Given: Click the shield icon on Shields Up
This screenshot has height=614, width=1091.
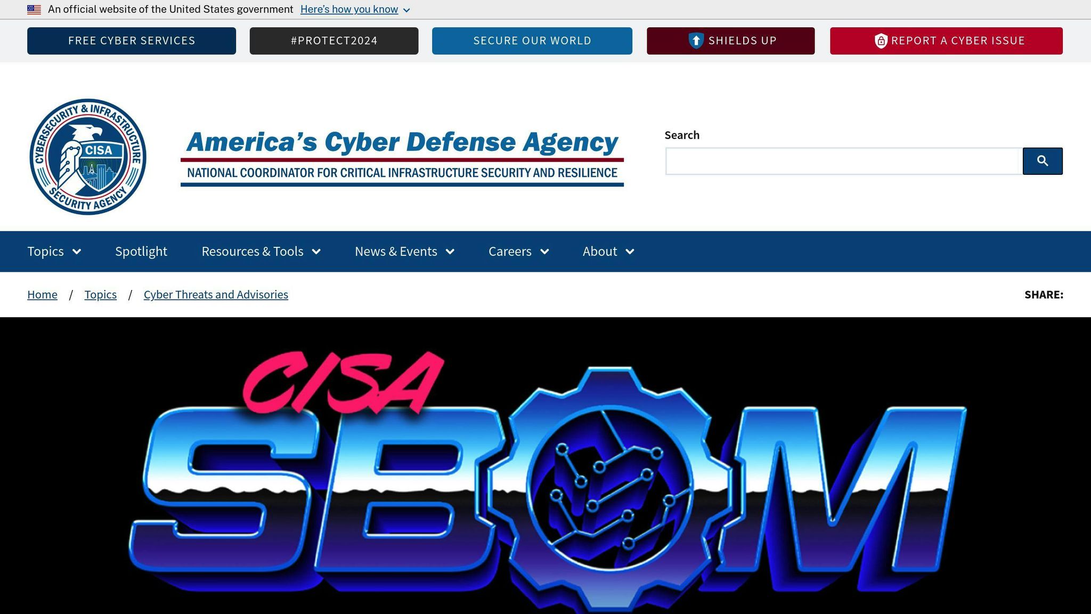Looking at the screenshot, I should (x=696, y=41).
